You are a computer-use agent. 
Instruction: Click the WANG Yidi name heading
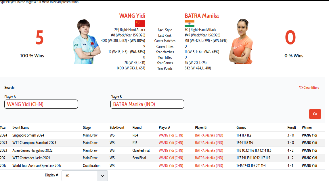pyautogui.click(x=132, y=16)
